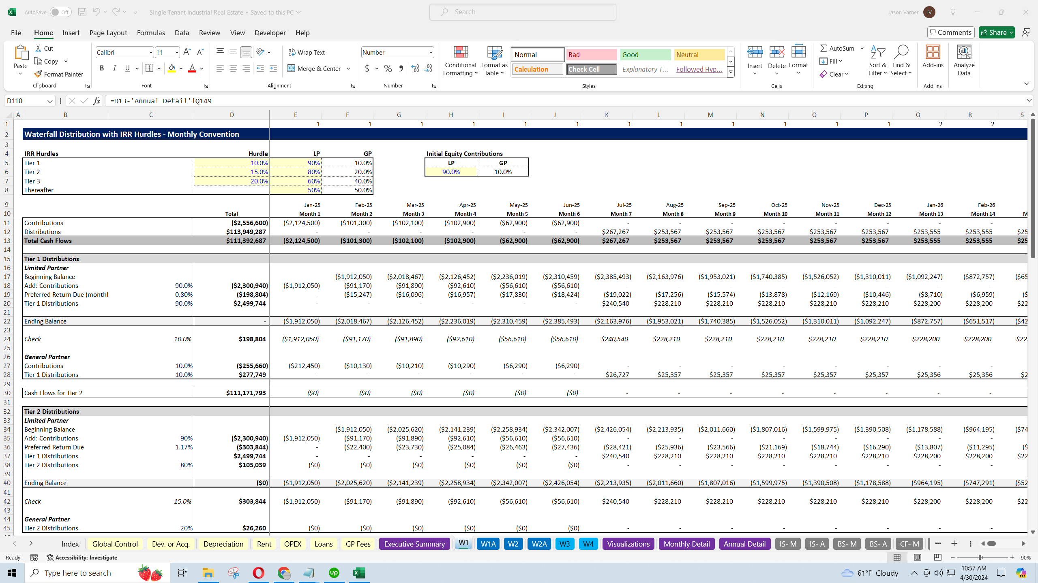
Task: Click the Share button
Action: pos(997,32)
